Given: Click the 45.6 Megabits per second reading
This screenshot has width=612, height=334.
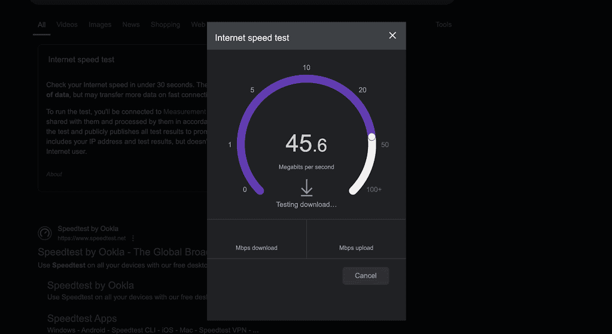Looking at the screenshot, I should tap(306, 145).
